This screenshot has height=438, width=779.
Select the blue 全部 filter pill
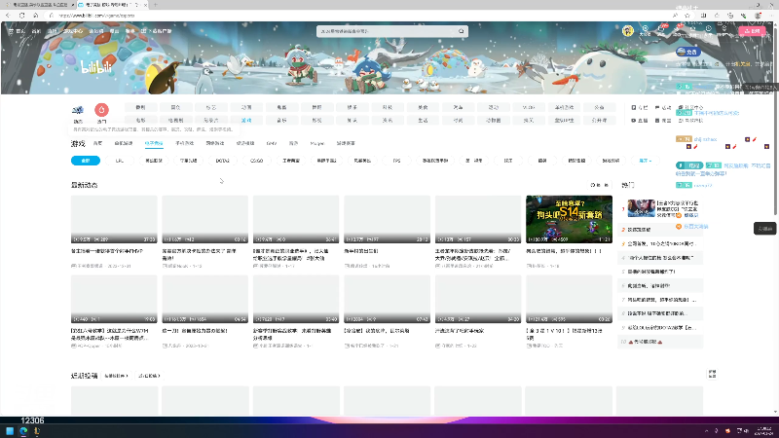point(86,161)
